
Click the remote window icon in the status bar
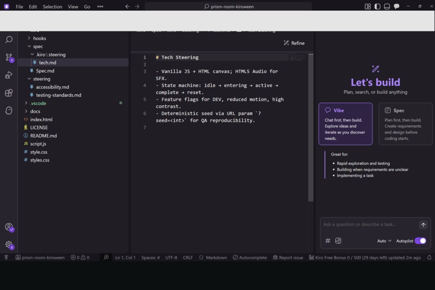[x=6, y=258]
